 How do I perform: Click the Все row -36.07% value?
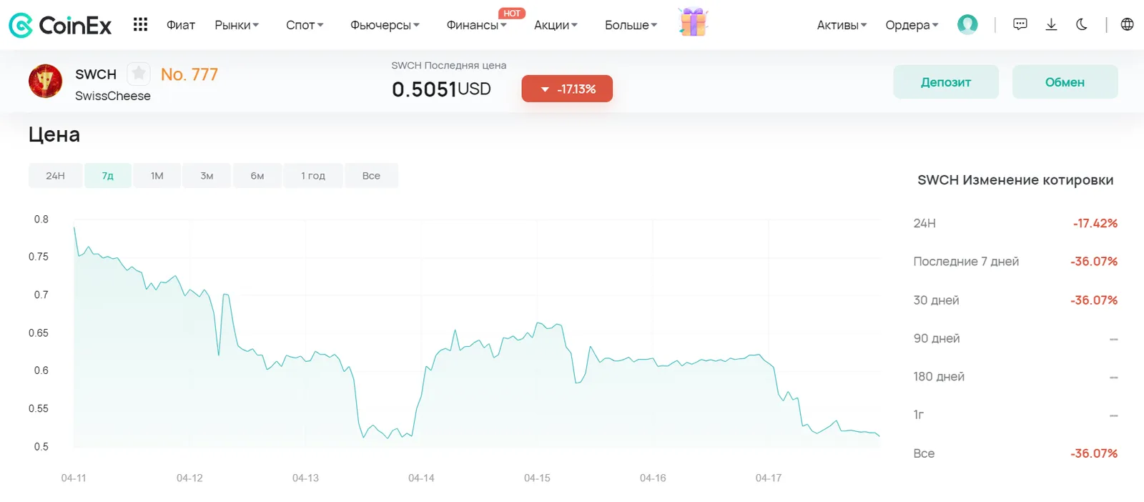1094,453
